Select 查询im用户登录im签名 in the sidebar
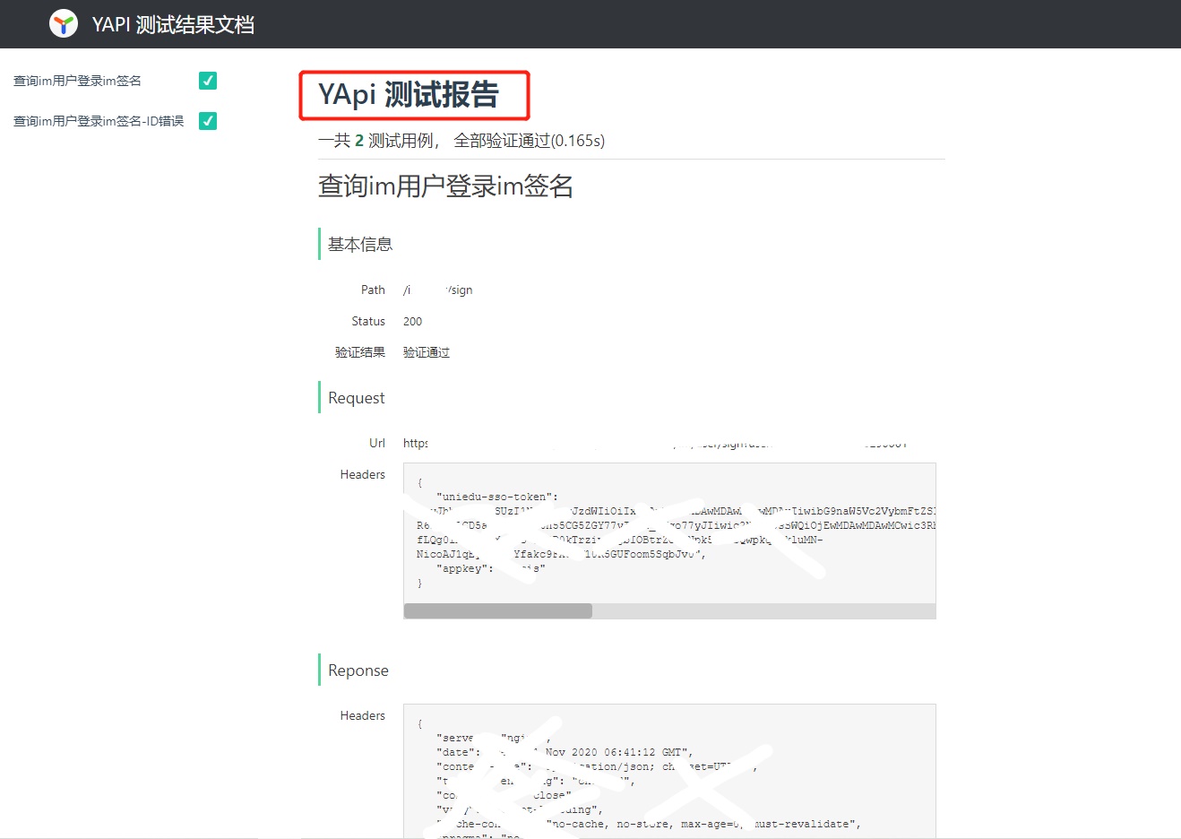This screenshot has width=1181, height=839. [77, 81]
